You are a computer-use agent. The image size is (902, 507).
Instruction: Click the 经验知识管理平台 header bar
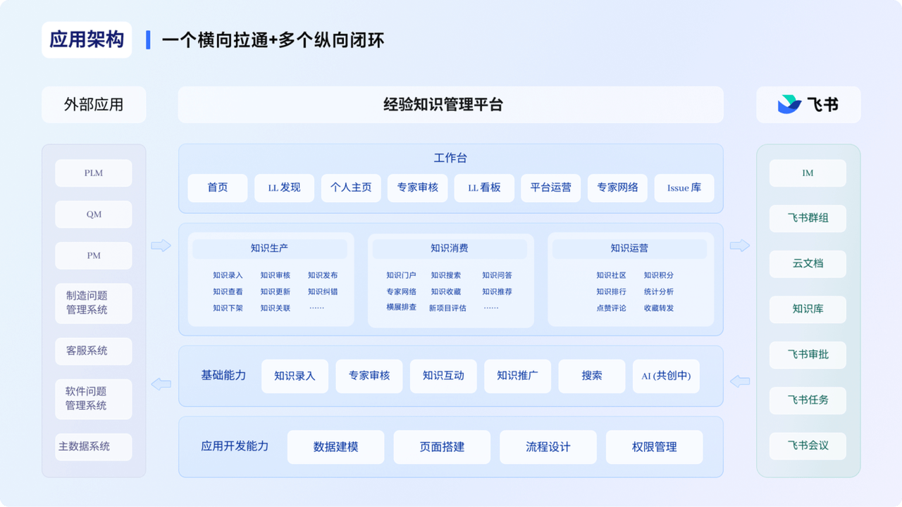pyautogui.click(x=450, y=105)
